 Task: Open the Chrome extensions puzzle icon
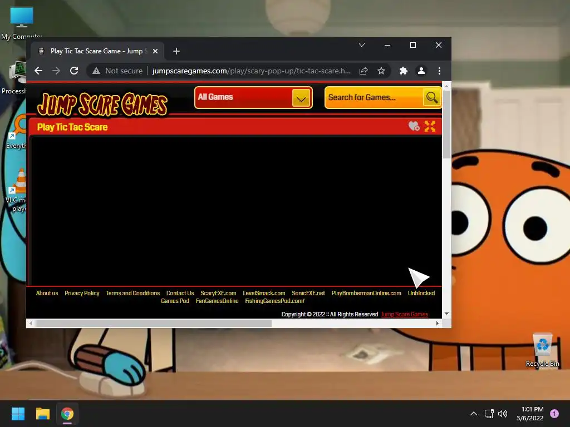coord(403,71)
